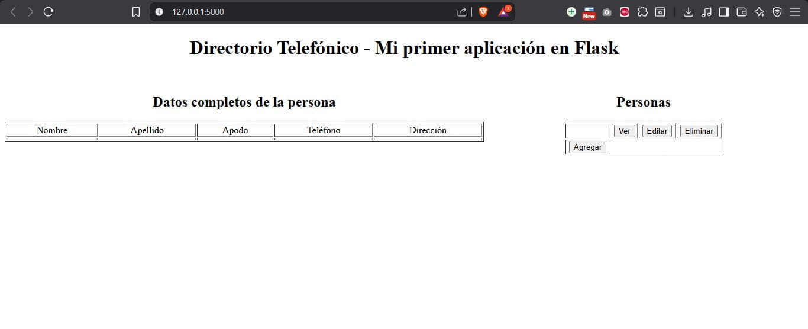Image resolution: width=808 pixels, height=329 pixels.
Task: View site information icon
Action: click(159, 12)
